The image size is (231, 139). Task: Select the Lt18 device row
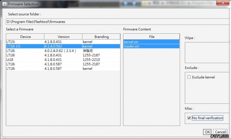point(63,60)
